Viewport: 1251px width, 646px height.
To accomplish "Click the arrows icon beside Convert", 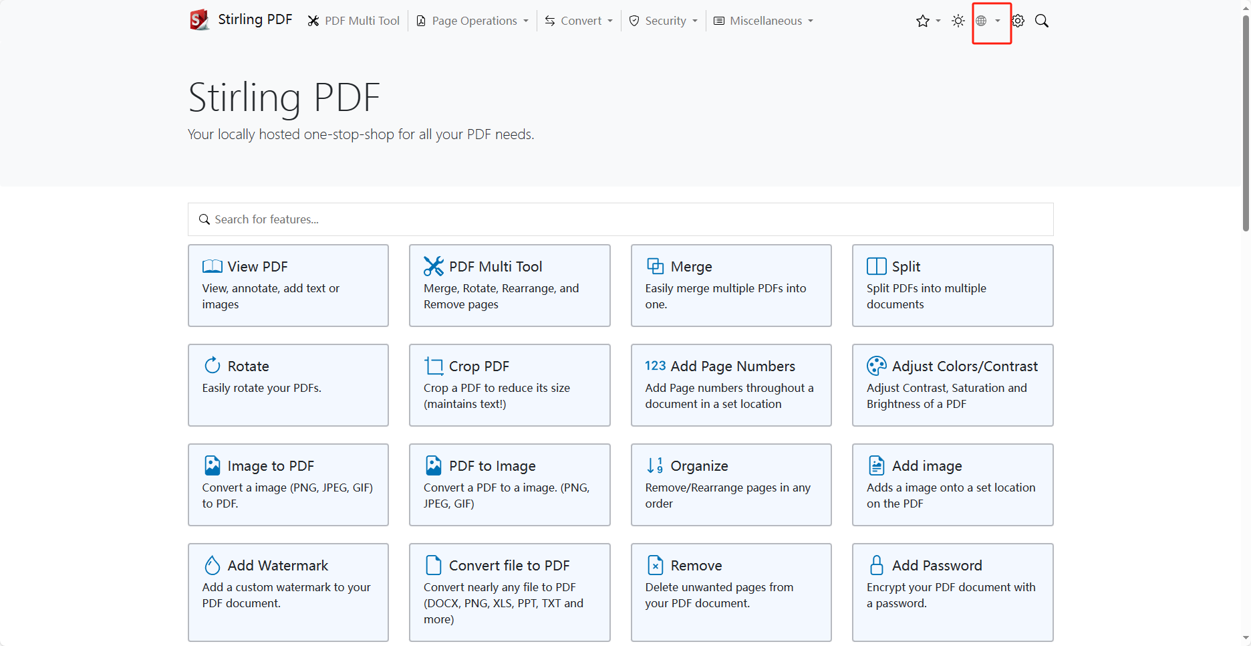I will (x=549, y=21).
